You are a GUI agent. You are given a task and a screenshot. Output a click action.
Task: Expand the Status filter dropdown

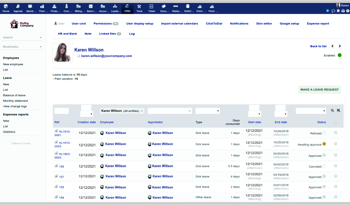point(311,111)
